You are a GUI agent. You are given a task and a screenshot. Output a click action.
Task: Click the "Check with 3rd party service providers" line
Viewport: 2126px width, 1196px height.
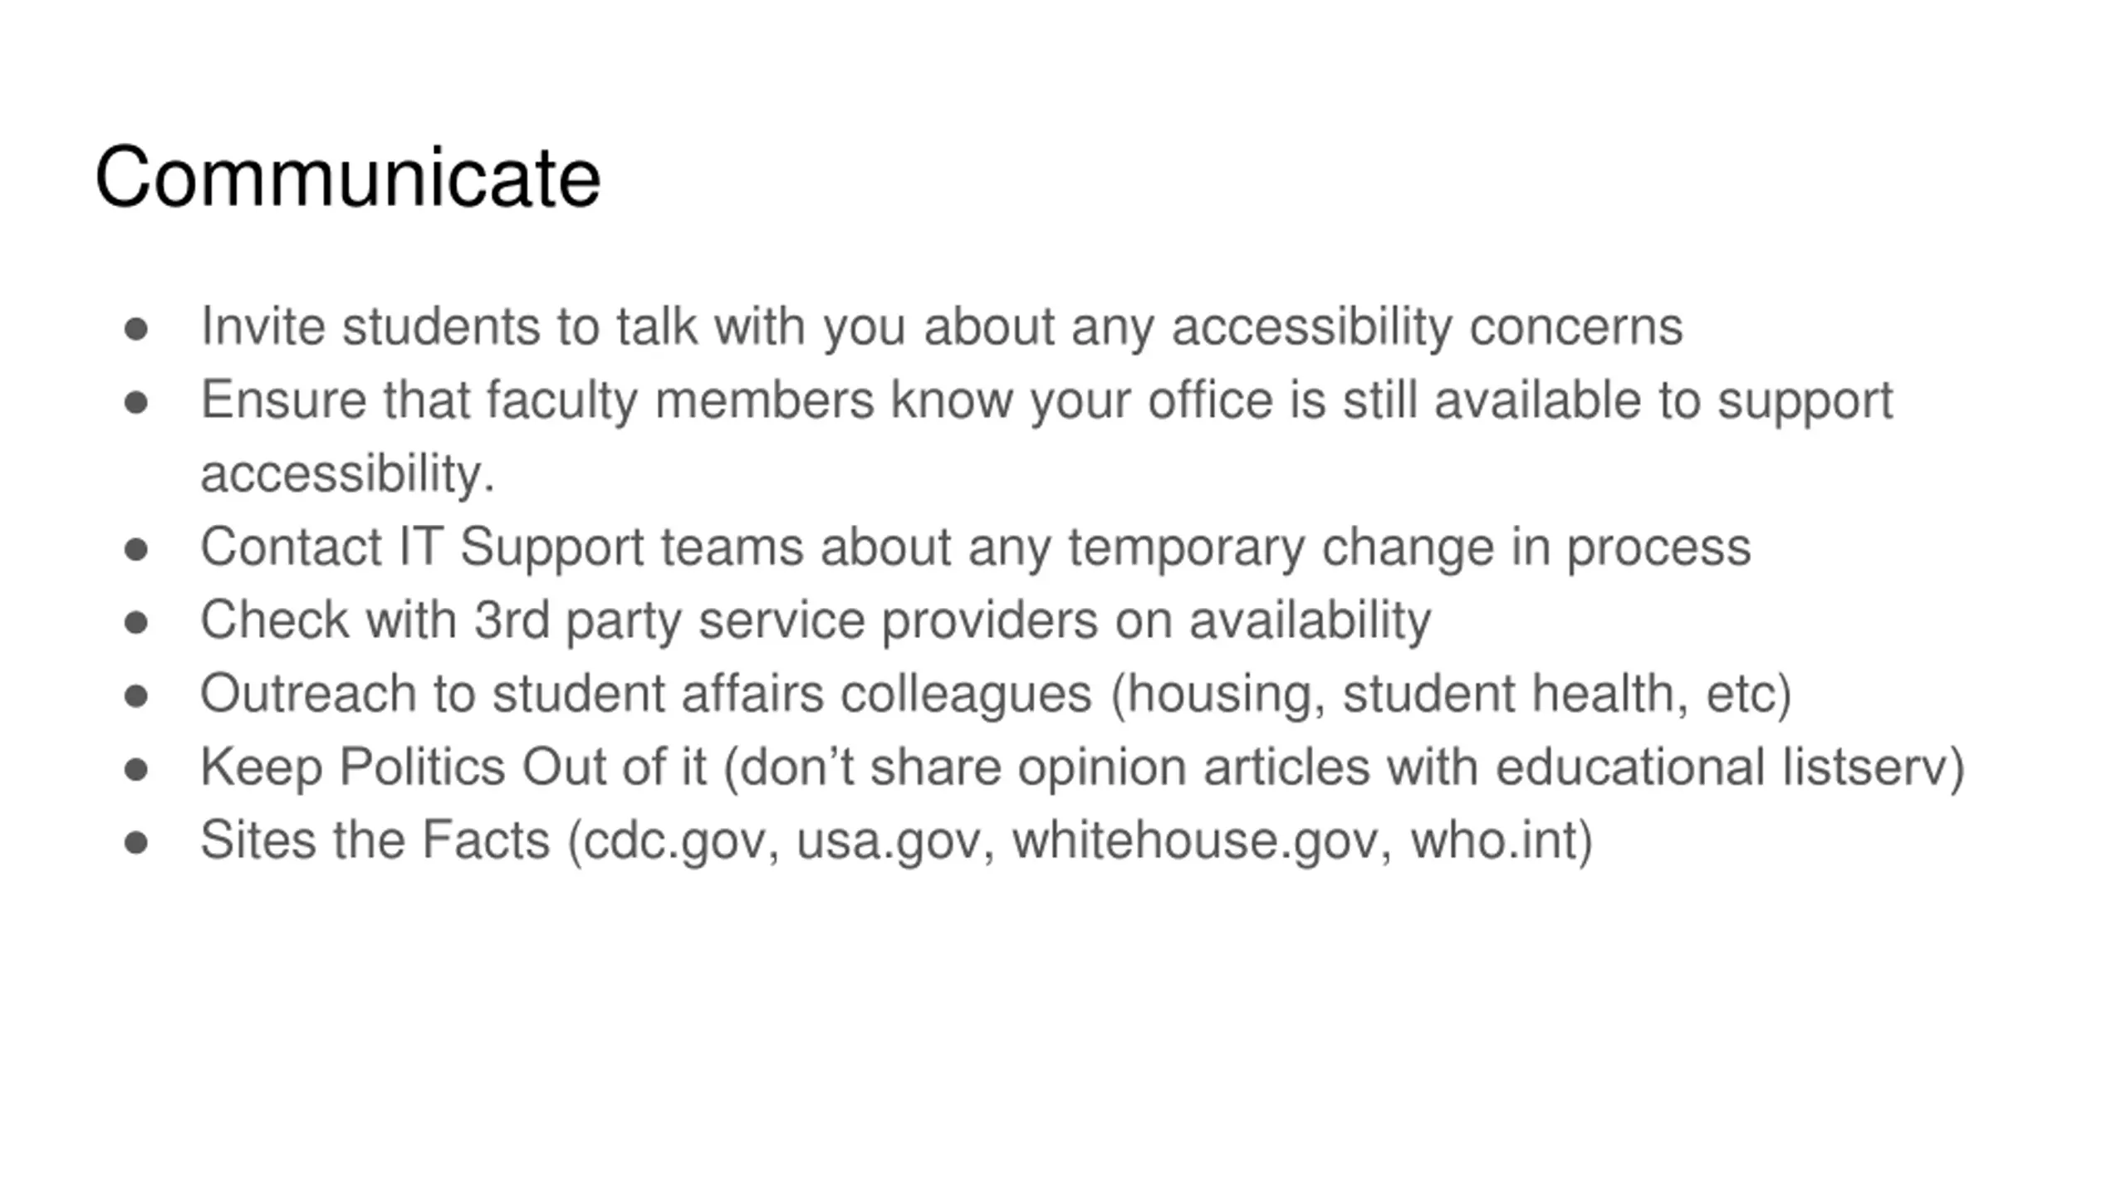pyautogui.click(x=816, y=620)
